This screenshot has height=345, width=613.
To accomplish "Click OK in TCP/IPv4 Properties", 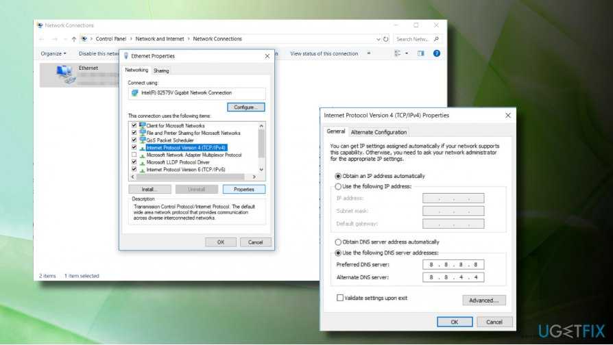I will coord(455,322).
